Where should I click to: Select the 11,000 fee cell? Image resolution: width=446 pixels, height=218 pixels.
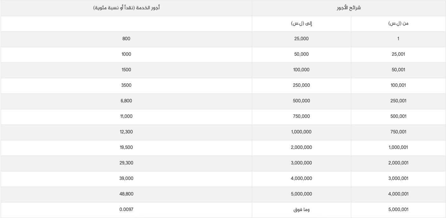[126, 116]
